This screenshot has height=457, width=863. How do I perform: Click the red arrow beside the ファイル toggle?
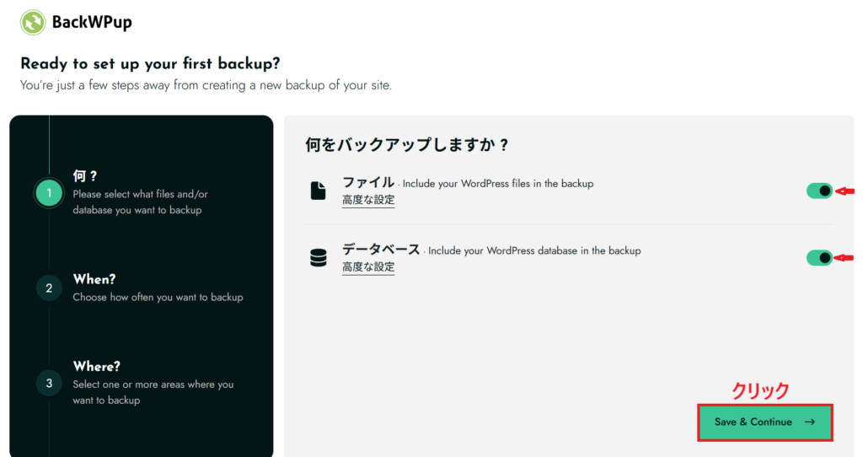[x=844, y=191]
